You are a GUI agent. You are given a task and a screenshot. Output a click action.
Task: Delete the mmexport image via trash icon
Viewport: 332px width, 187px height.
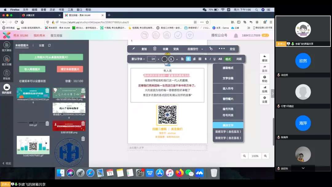tap(47, 91)
